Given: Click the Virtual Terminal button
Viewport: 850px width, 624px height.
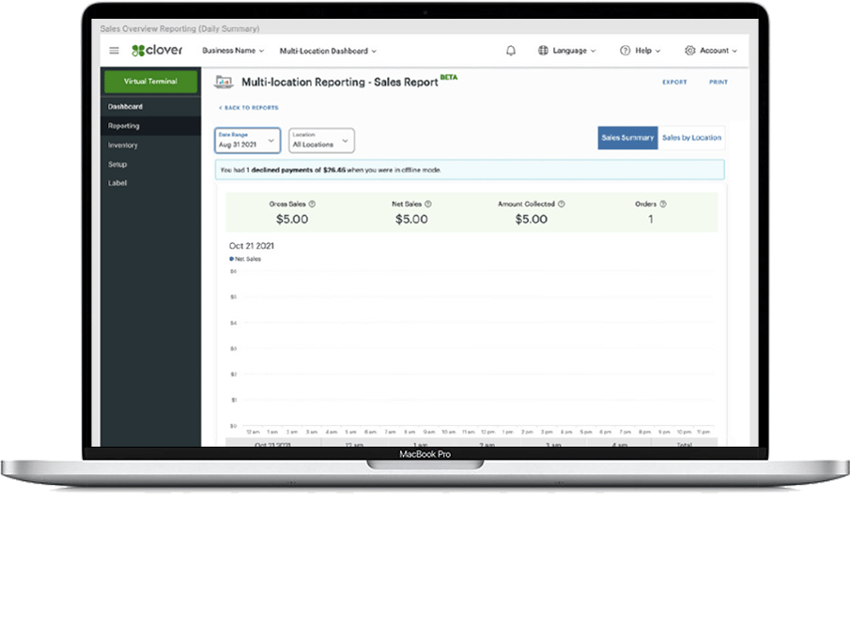Looking at the screenshot, I should pos(150,82).
